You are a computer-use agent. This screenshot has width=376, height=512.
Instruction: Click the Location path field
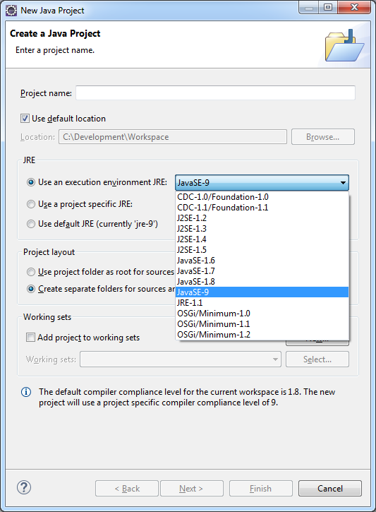(x=173, y=137)
